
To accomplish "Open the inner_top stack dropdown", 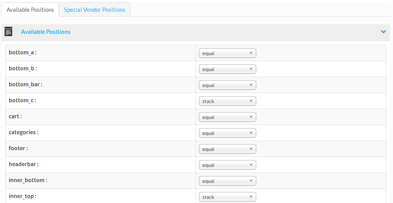I will [x=227, y=197].
